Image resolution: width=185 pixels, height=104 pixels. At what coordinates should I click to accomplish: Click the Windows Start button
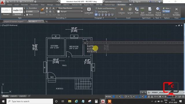point(3,101)
